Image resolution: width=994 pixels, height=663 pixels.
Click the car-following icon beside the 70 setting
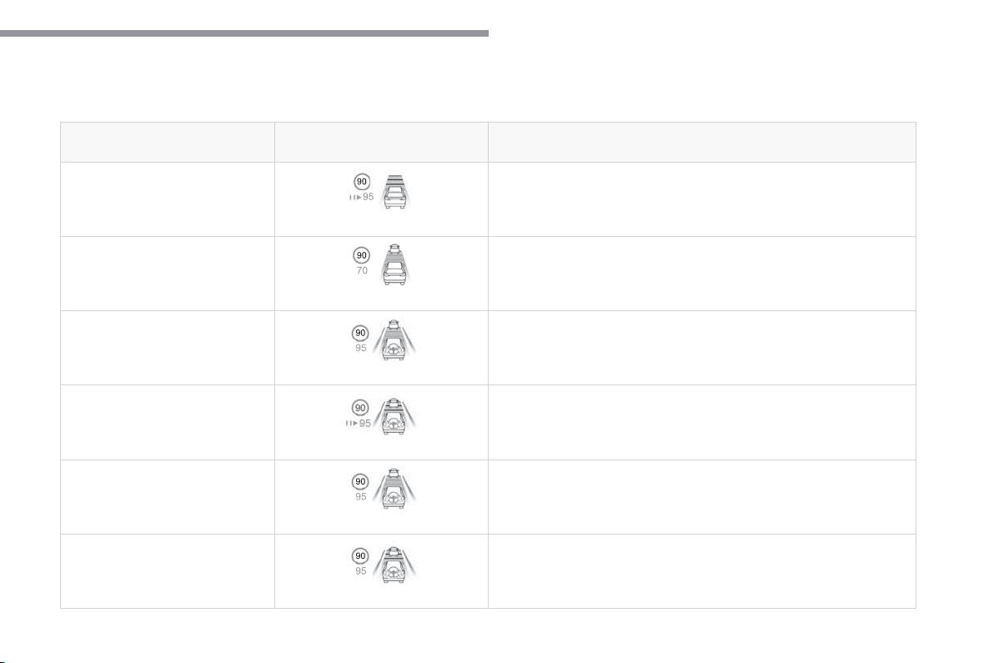coord(394,264)
